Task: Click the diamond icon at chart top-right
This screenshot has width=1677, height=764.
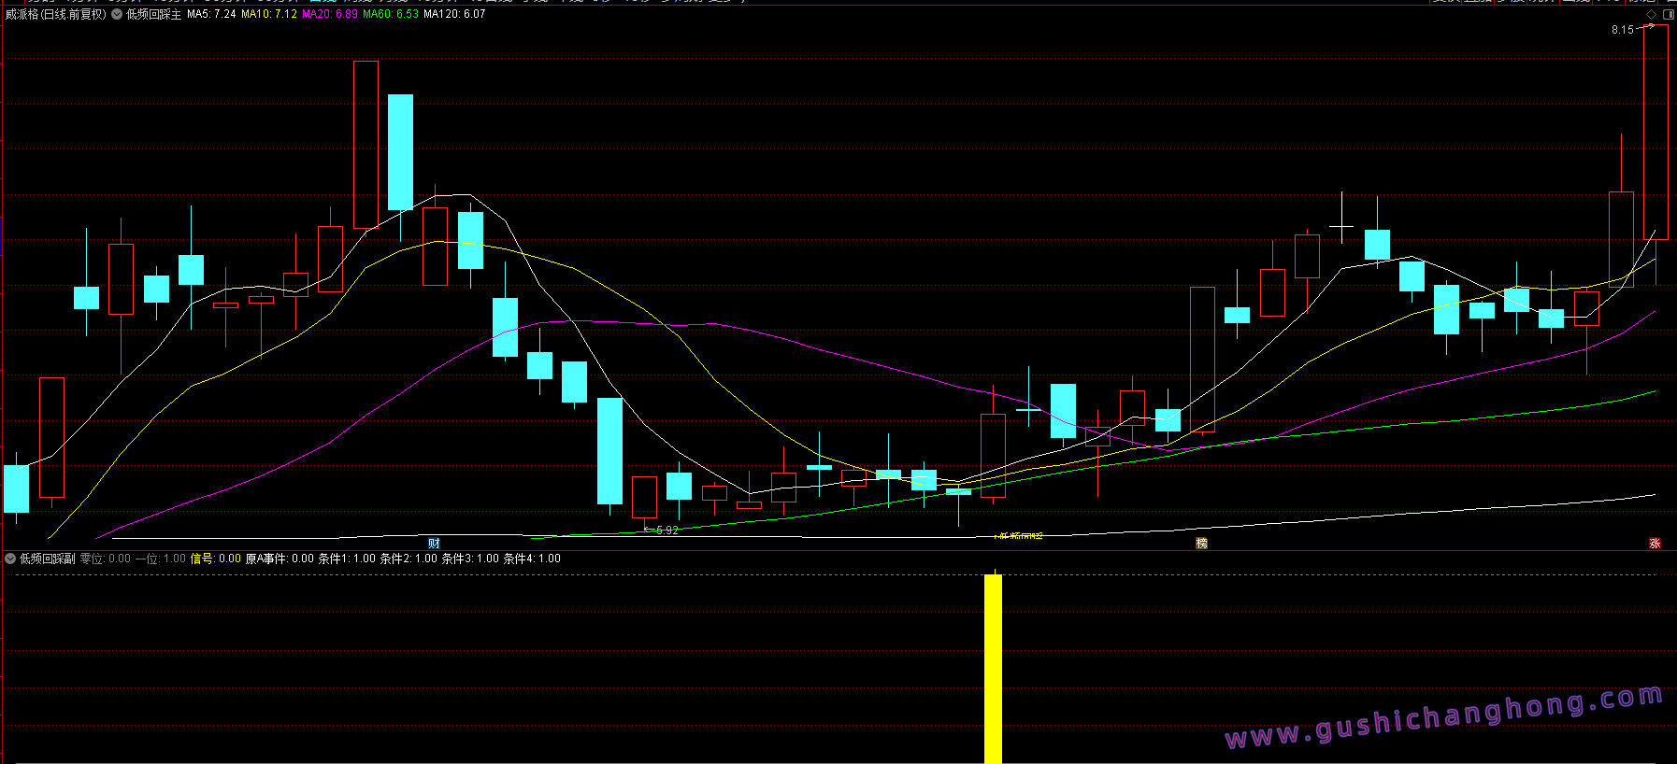Action: tap(1651, 15)
